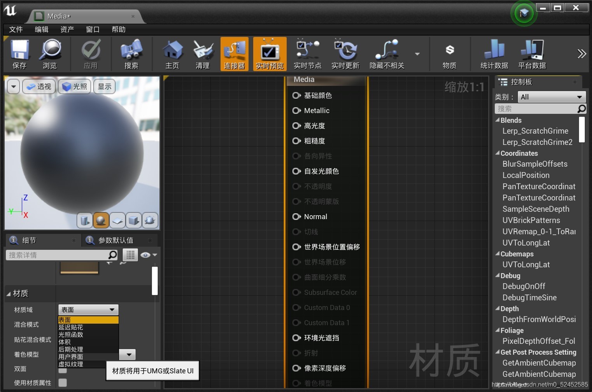Click the 基础颜色 input pin

(x=296, y=95)
